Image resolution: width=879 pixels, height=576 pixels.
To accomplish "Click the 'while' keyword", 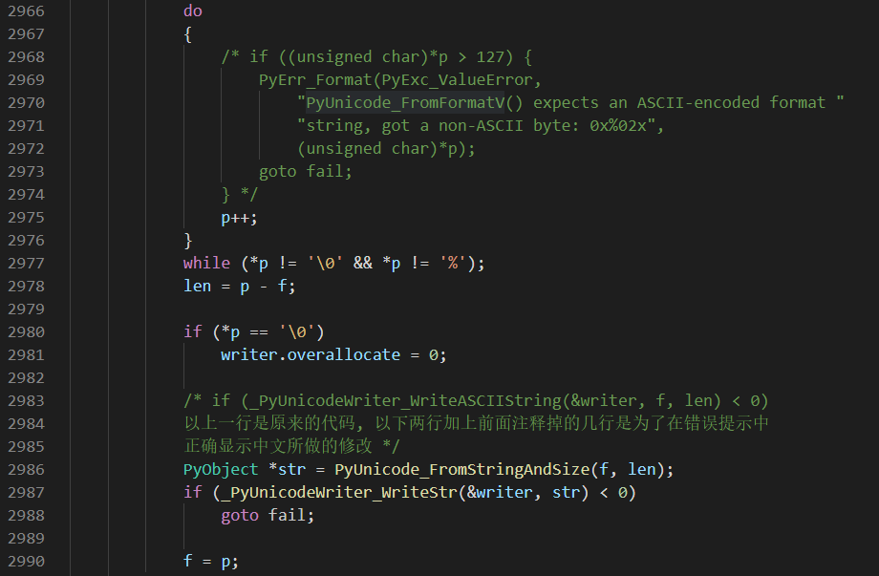I will [x=207, y=264].
